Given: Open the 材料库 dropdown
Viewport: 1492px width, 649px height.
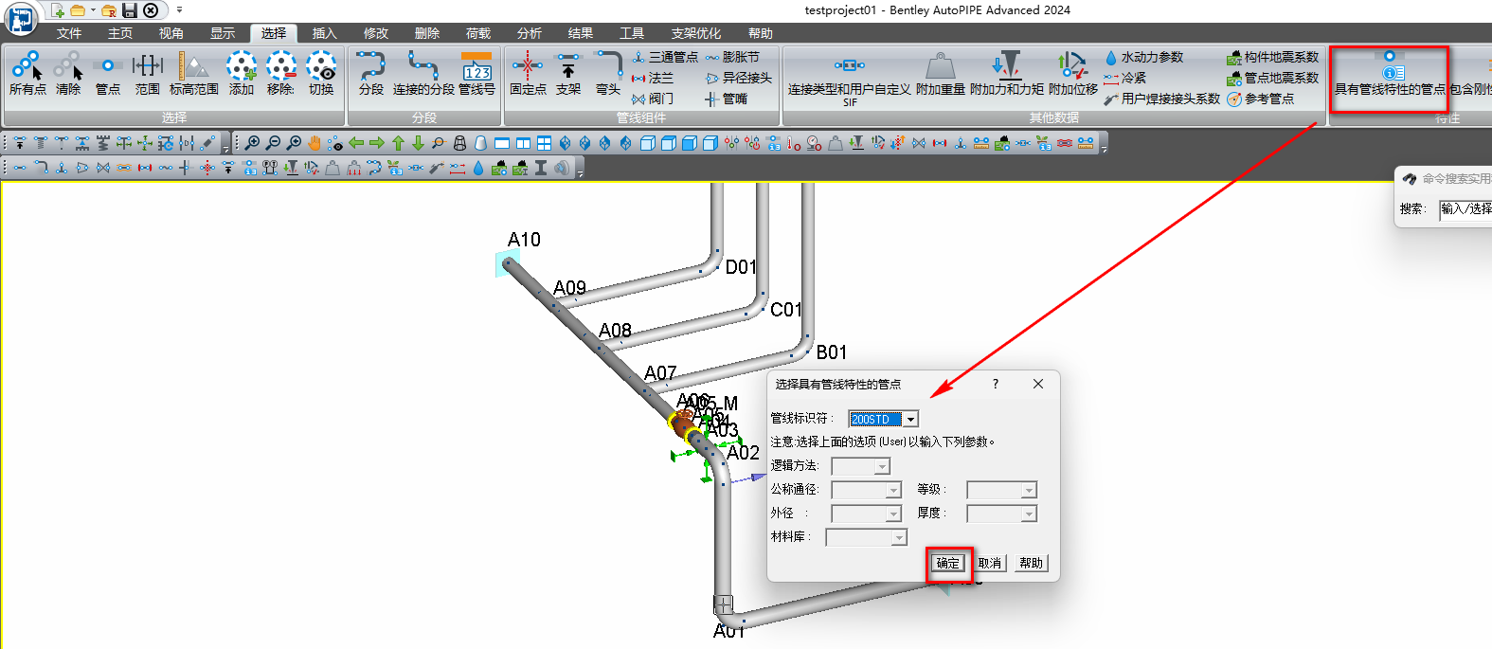Looking at the screenshot, I should pos(866,537).
